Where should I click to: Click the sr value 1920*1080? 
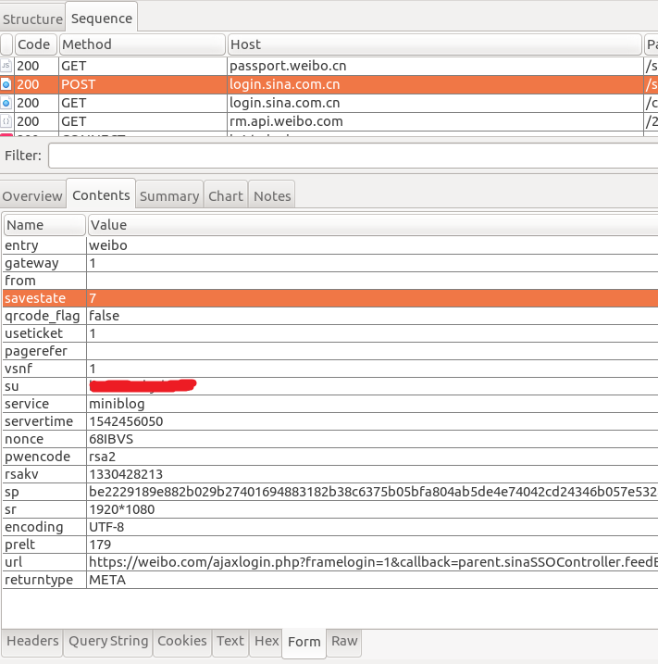coord(122,509)
